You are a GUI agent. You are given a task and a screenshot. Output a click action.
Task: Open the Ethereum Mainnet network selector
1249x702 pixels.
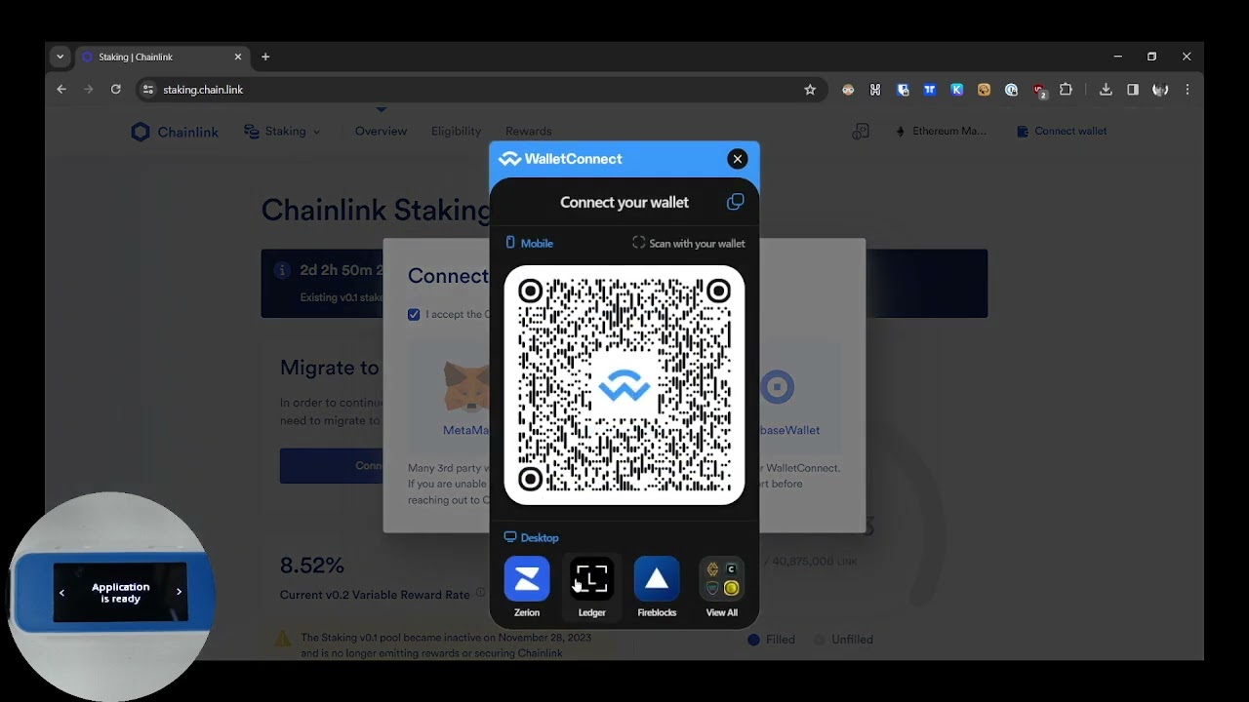[940, 131]
